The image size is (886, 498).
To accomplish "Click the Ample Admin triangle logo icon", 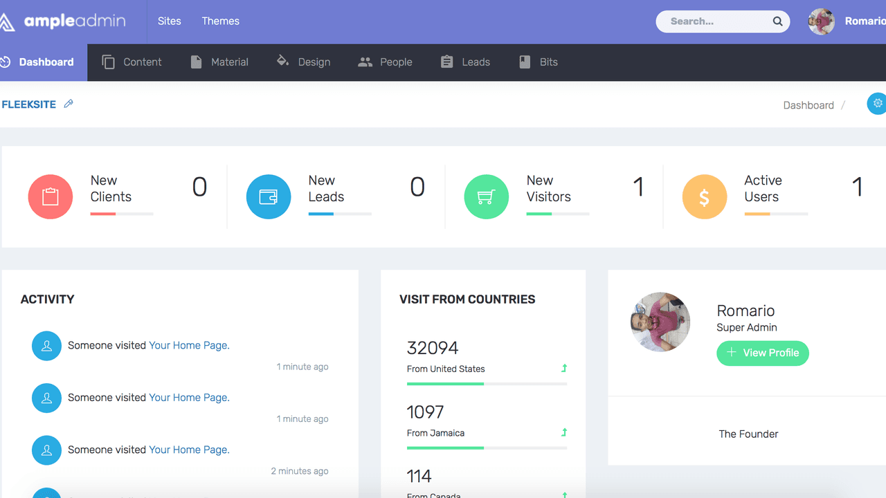I will coord(6,21).
